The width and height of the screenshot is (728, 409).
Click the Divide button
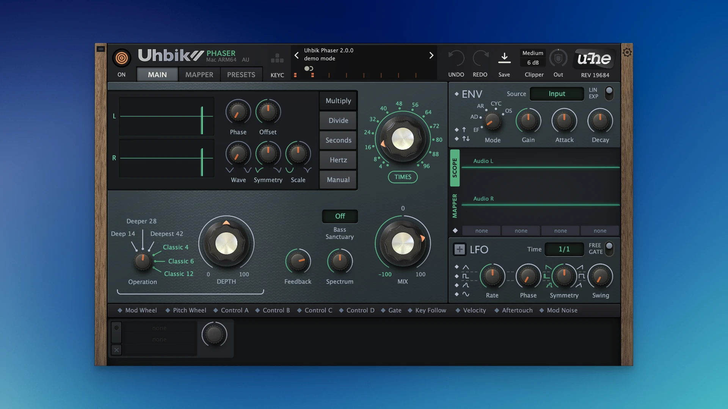(x=338, y=121)
